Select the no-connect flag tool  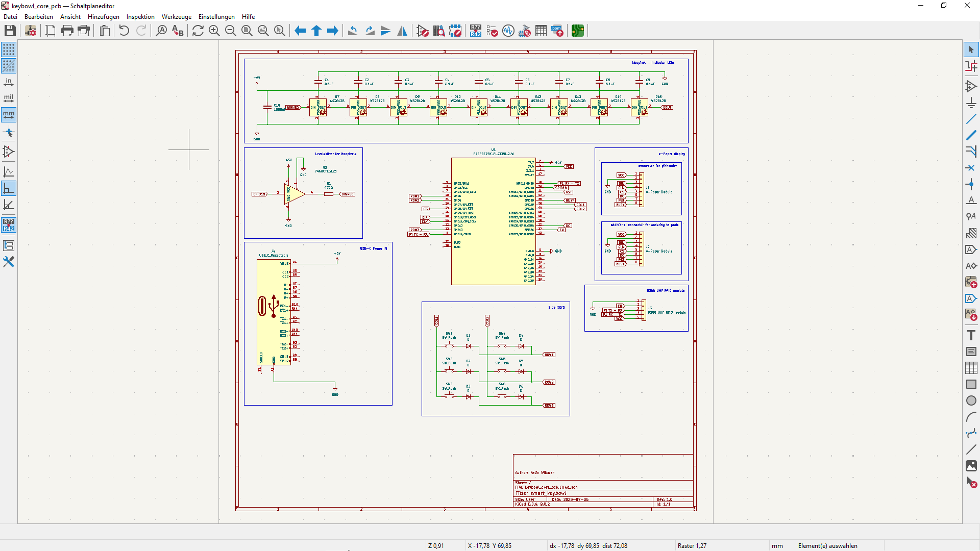971,168
